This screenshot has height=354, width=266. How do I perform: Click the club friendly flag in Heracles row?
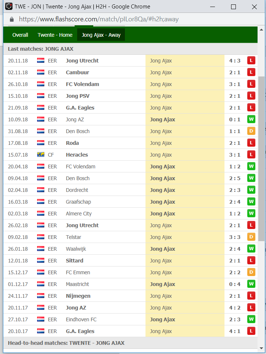click(x=41, y=155)
